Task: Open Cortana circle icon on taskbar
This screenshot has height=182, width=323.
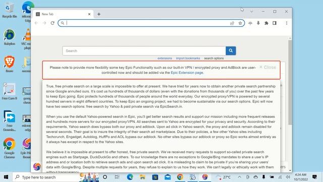Action: coord(105,177)
